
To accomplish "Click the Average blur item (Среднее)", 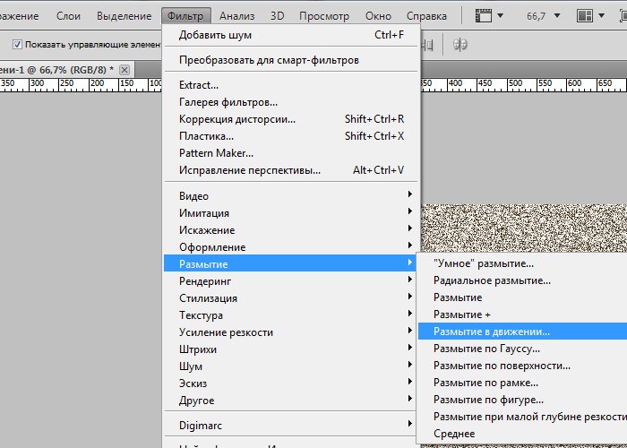I will [454, 434].
